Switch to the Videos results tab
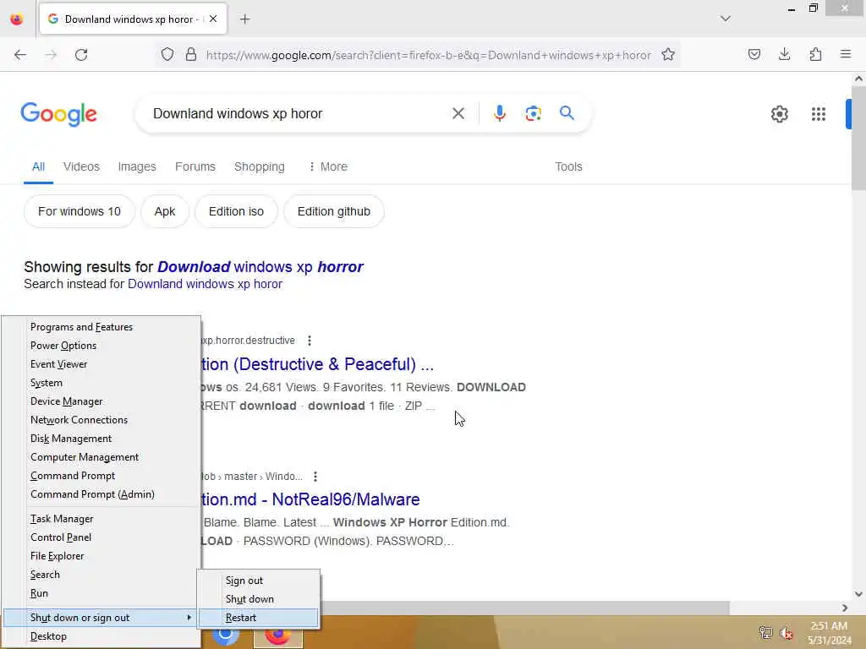Viewport: 866px width, 649px height. [x=81, y=166]
